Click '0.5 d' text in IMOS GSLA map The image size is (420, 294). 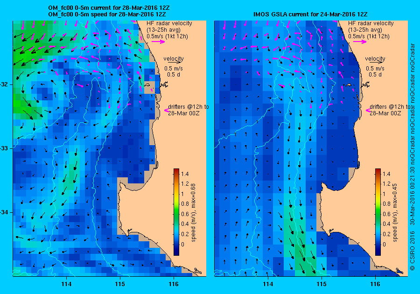click(x=375, y=75)
